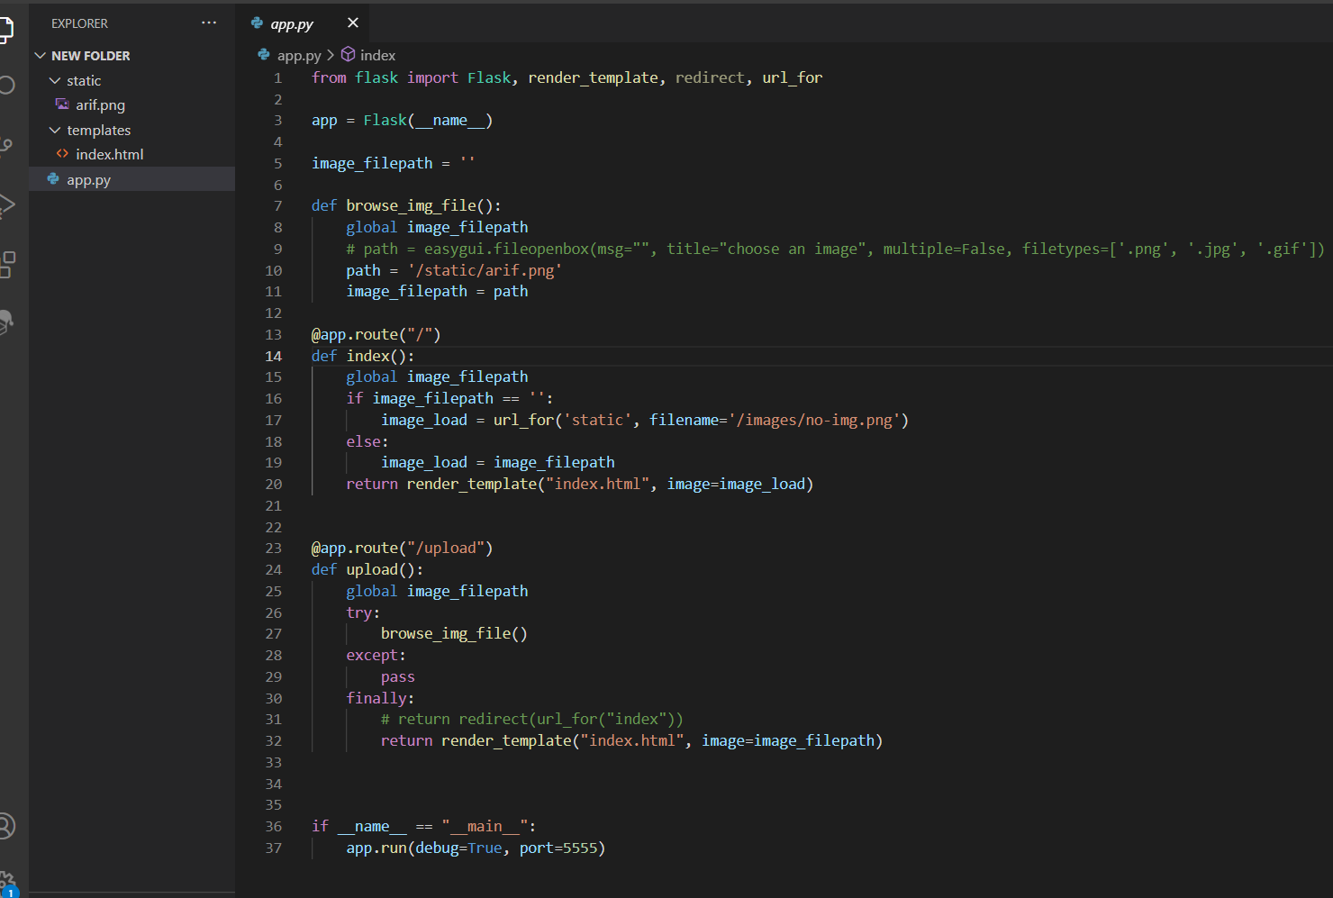Click the EXPLORER panel title

[x=79, y=23]
